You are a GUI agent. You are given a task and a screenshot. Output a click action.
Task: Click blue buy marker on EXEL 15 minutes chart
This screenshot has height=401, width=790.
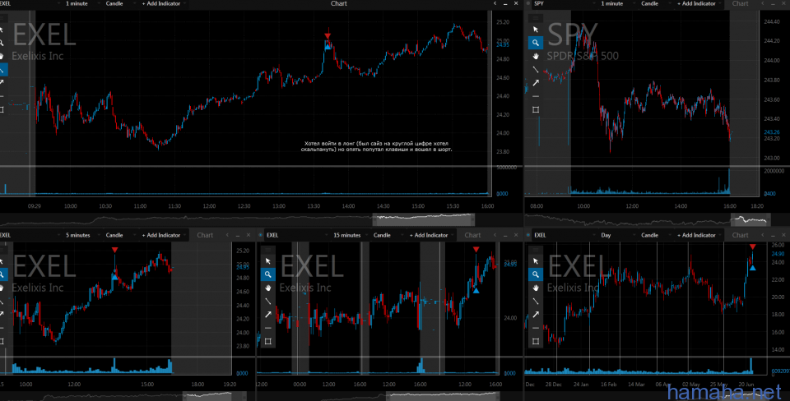(476, 290)
